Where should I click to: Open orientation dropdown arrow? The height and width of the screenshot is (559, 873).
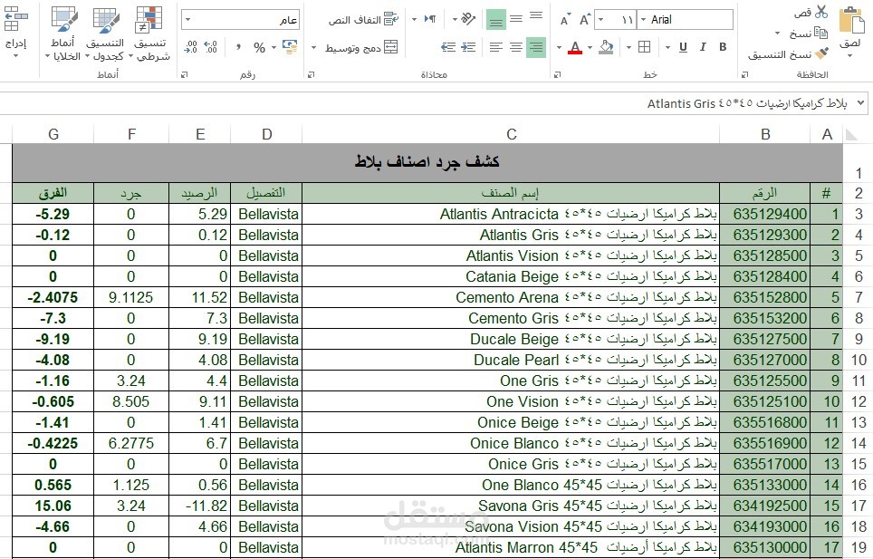(x=455, y=20)
